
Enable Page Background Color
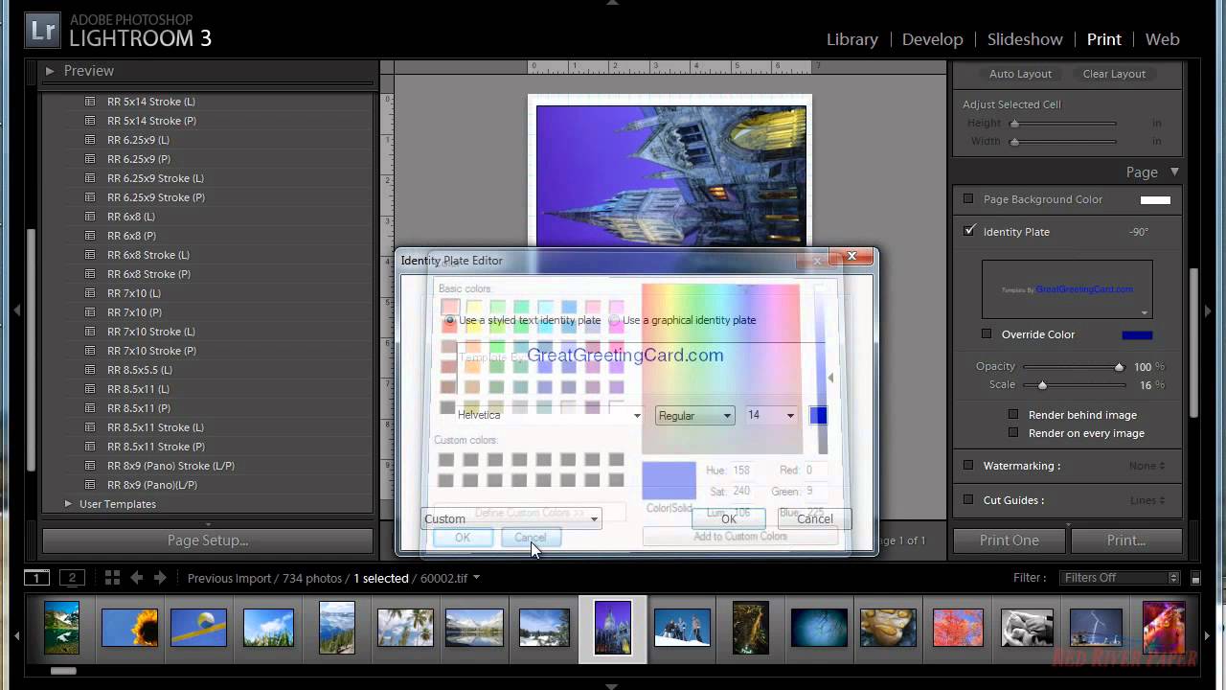[x=968, y=199]
